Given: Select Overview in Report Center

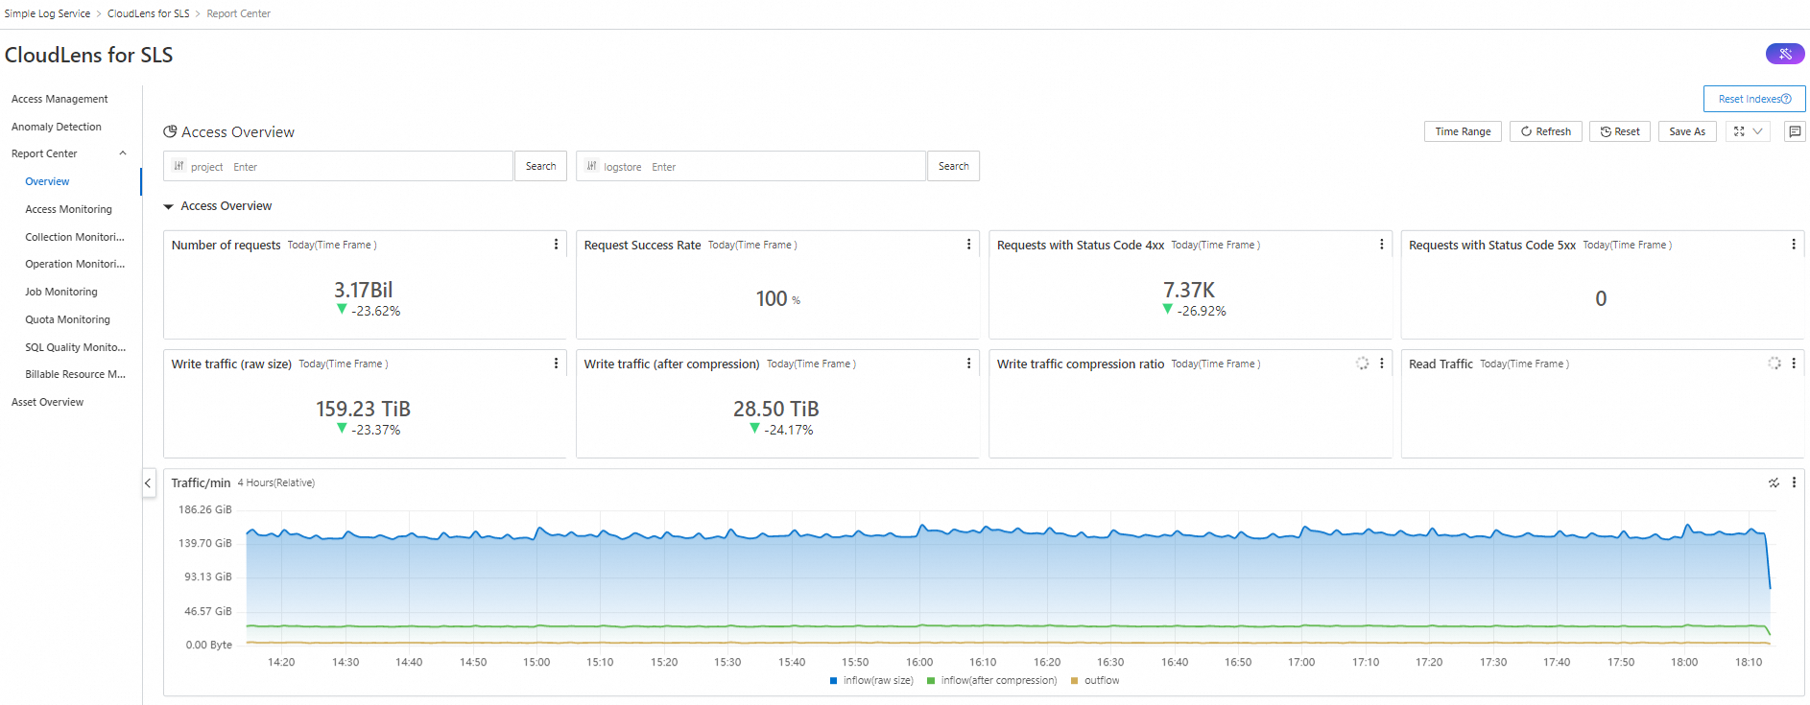Looking at the screenshot, I should click(47, 181).
